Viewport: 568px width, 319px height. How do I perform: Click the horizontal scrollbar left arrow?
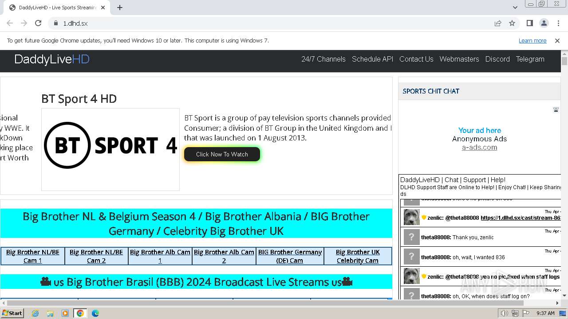pyautogui.click(x=4, y=303)
